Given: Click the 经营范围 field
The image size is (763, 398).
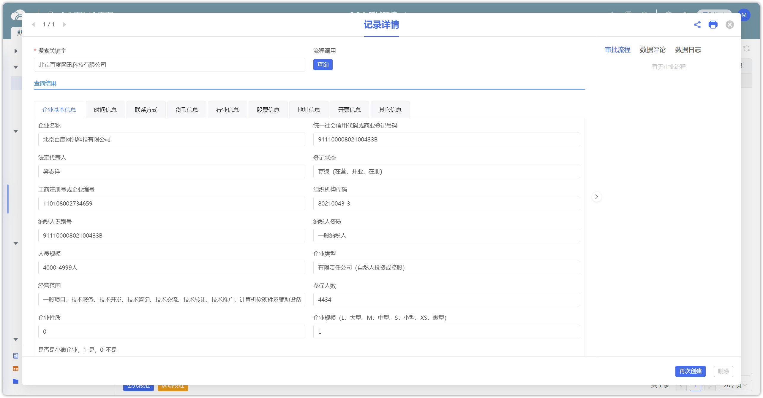Looking at the screenshot, I should [x=171, y=300].
